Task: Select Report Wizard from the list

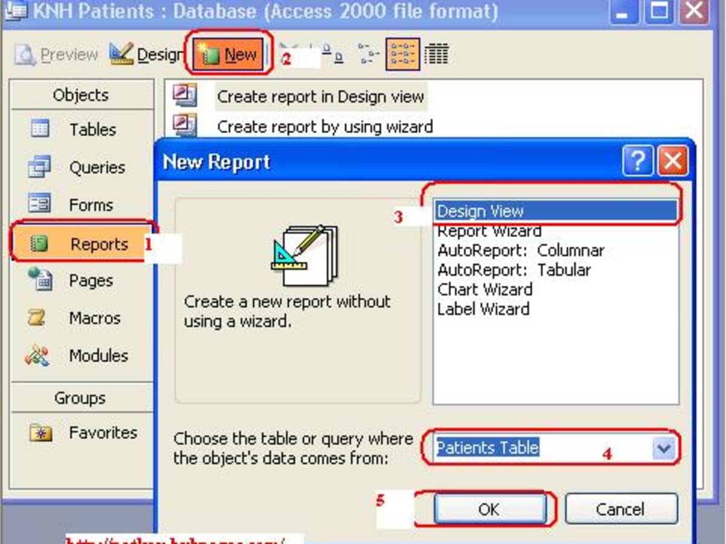Action: coord(489,231)
